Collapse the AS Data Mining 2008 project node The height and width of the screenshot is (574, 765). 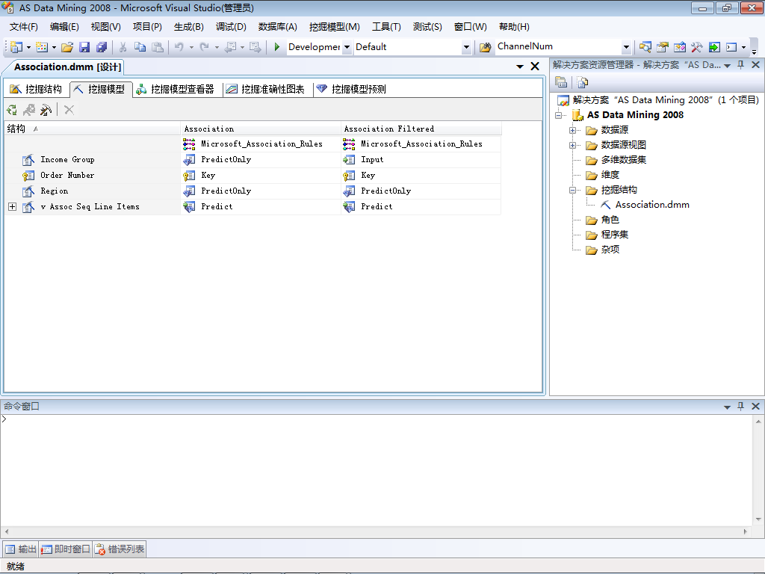click(x=559, y=115)
